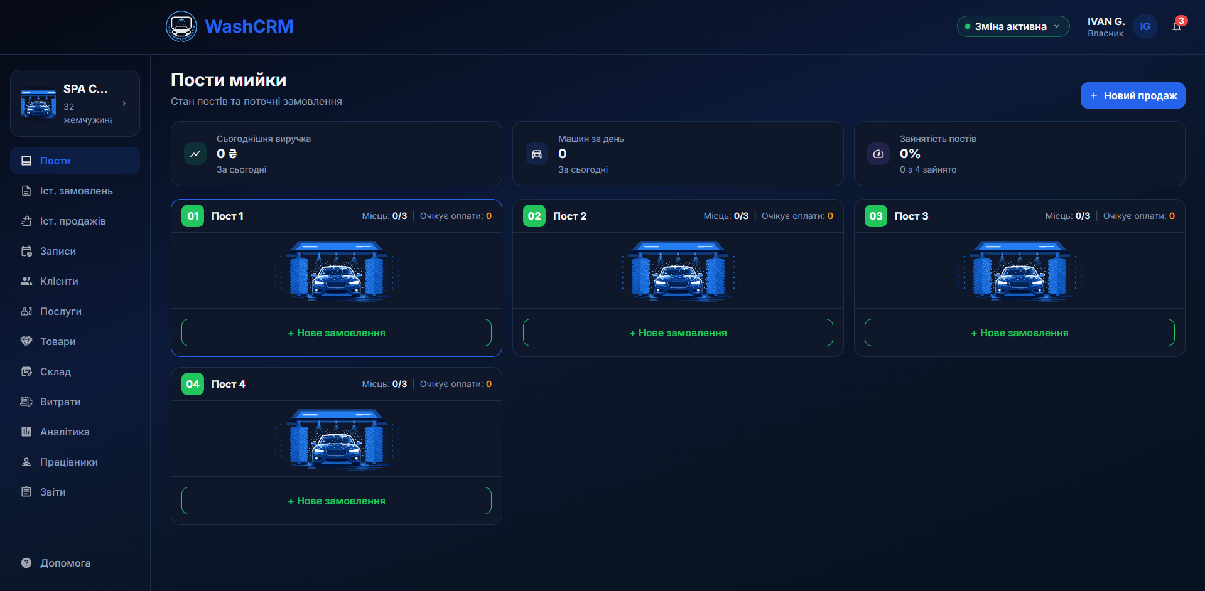Click the car wash image in Пост 1

point(337,270)
